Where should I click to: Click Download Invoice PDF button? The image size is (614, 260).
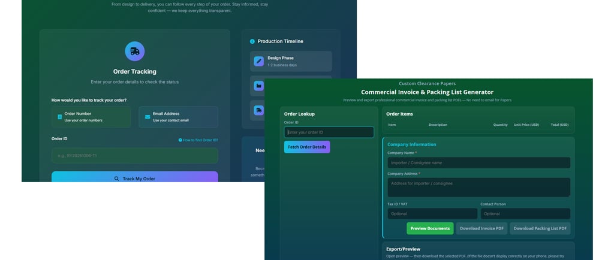481,228
